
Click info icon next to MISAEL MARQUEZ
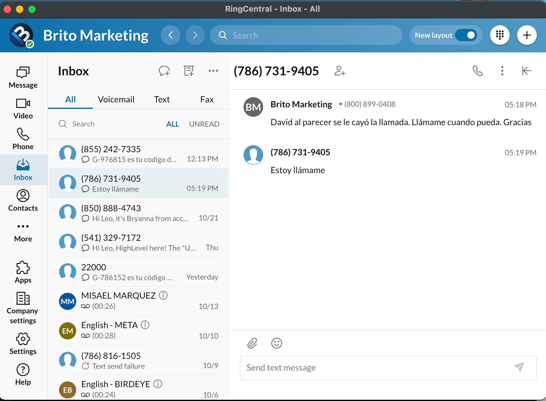(163, 295)
